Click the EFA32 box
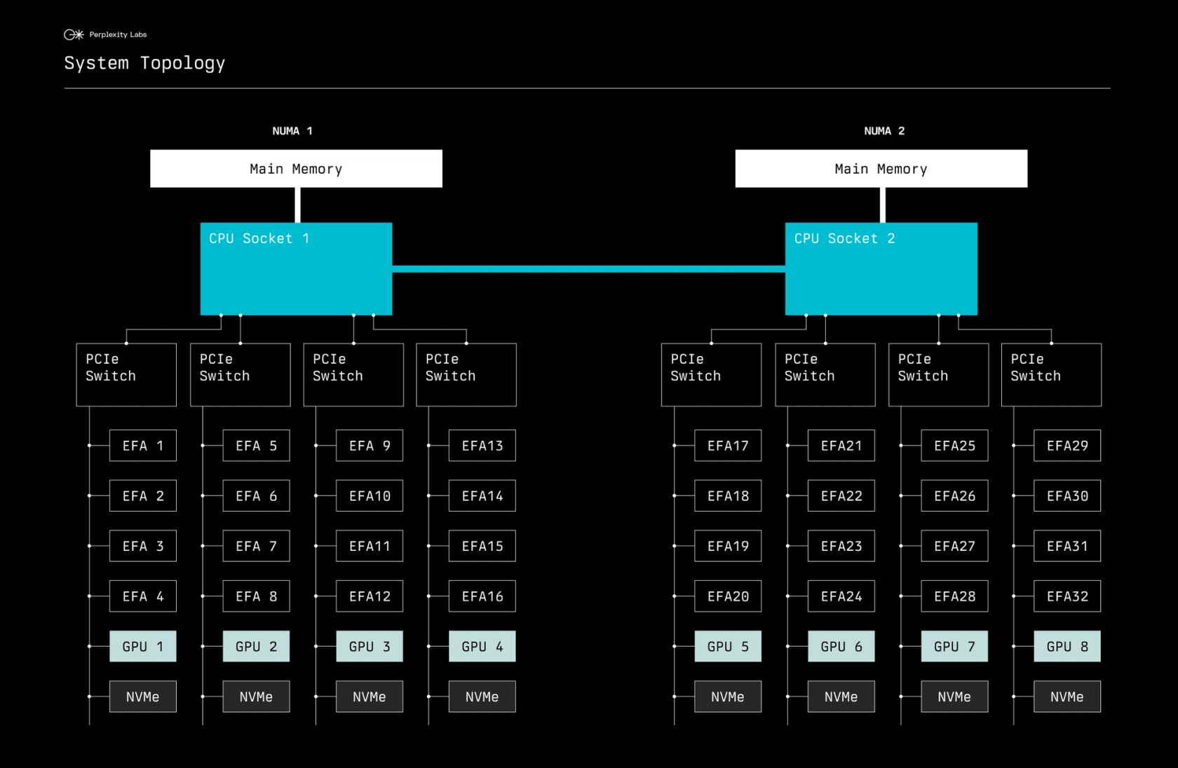The height and width of the screenshot is (768, 1178). [x=1067, y=596]
